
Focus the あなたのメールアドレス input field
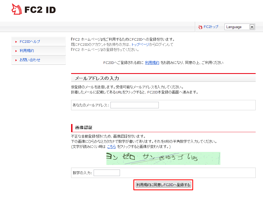pos(135,105)
